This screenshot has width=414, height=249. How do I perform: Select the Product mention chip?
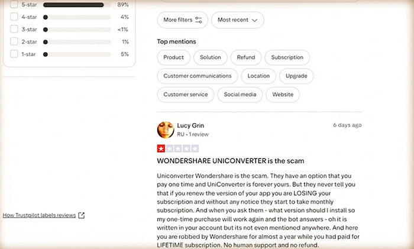click(x=173, y=57)
